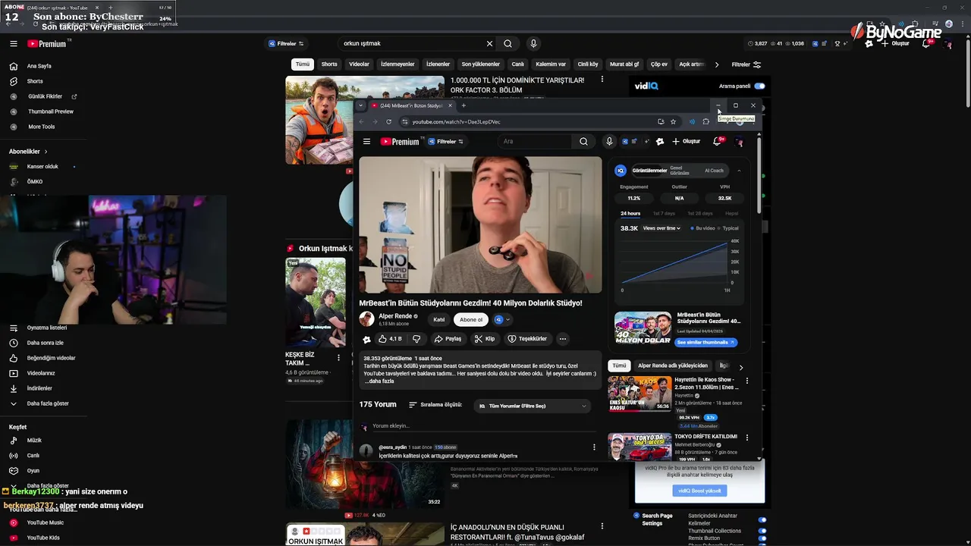Open options for TOKYO DRİFTE KATILDIM video
Viewport: 971px width, 546px height.
(x=747, y=438)
